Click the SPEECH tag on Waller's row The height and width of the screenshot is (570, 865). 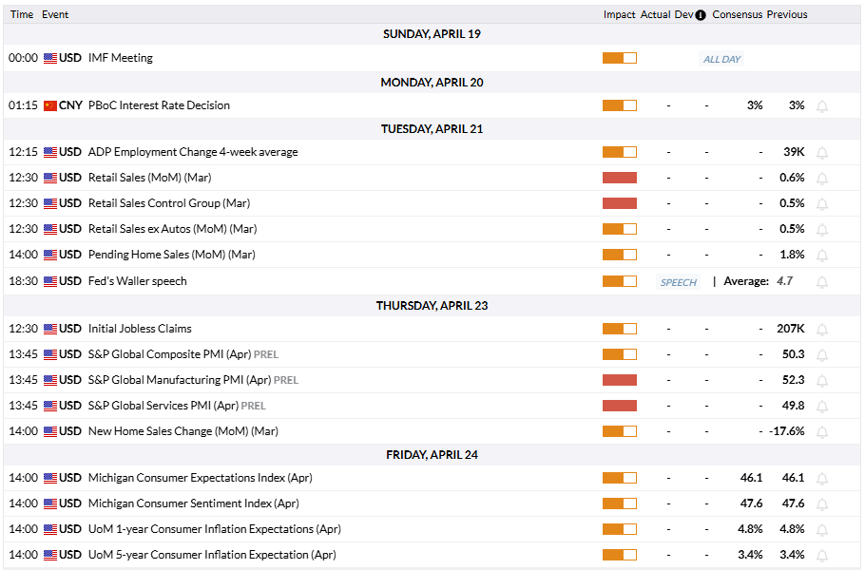pos(679,282)
